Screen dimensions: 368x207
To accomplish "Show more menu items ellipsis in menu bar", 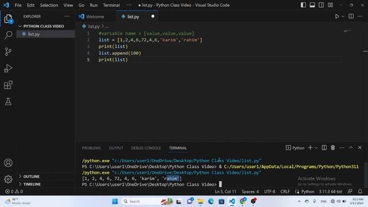I will pyautogui.click(x=129, y=5).
